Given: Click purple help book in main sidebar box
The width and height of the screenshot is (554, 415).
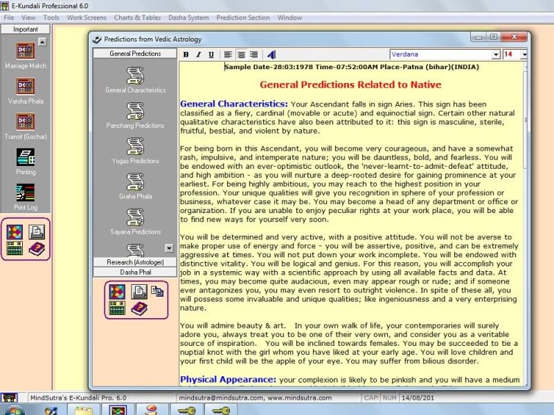Looking at the screenshot, I should (37, 249).
